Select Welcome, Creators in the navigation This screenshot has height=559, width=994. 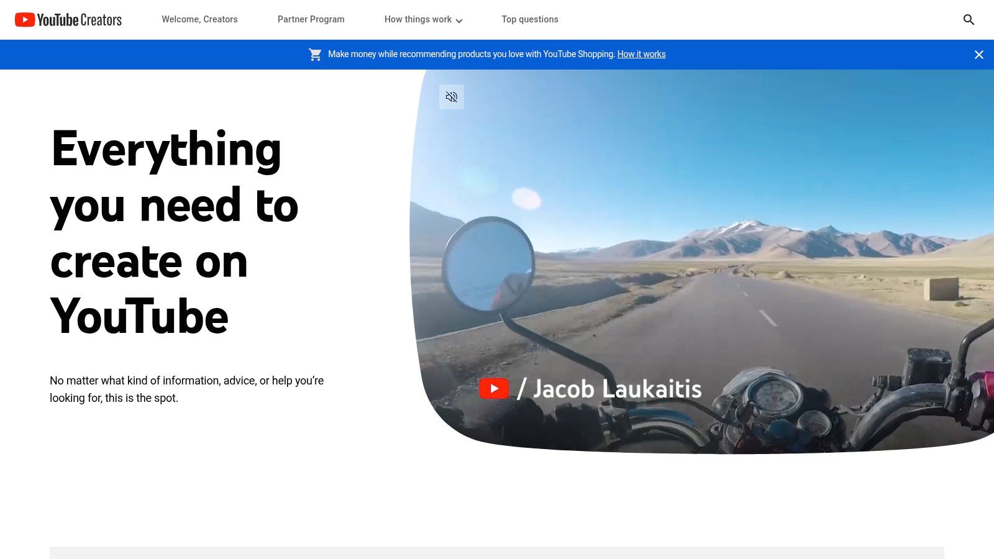[199, 19]
